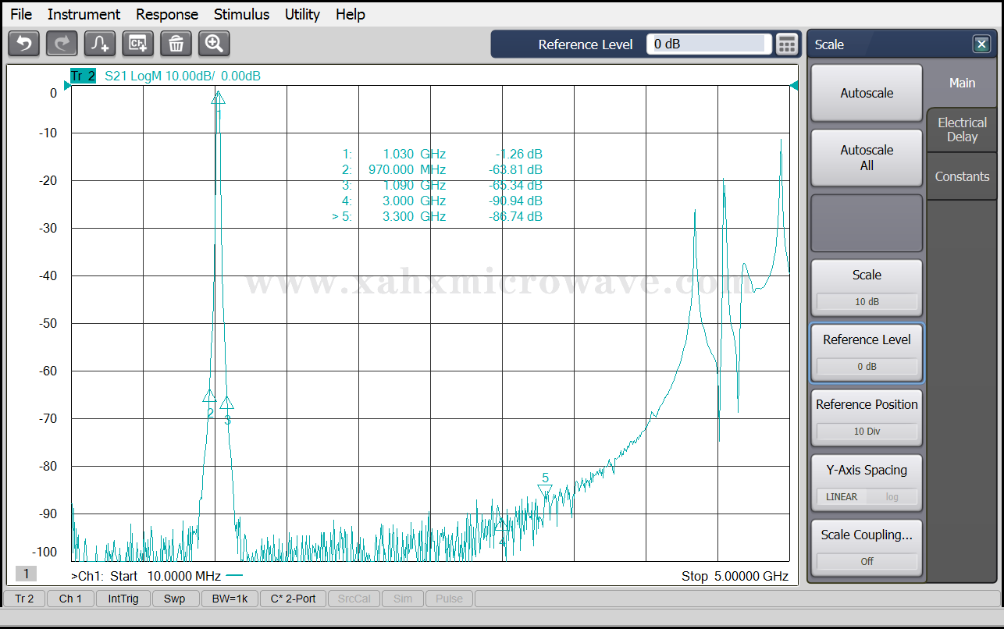Open the Stimulus menu
The width and height of the screenshot is (1004, 629).
241,14
